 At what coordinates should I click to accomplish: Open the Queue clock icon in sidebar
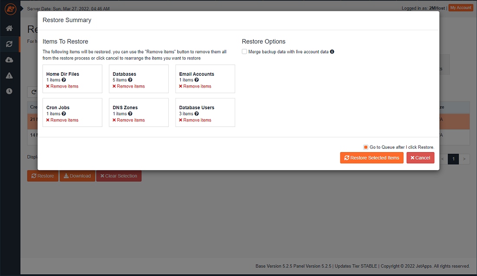[x=9, y=91]
